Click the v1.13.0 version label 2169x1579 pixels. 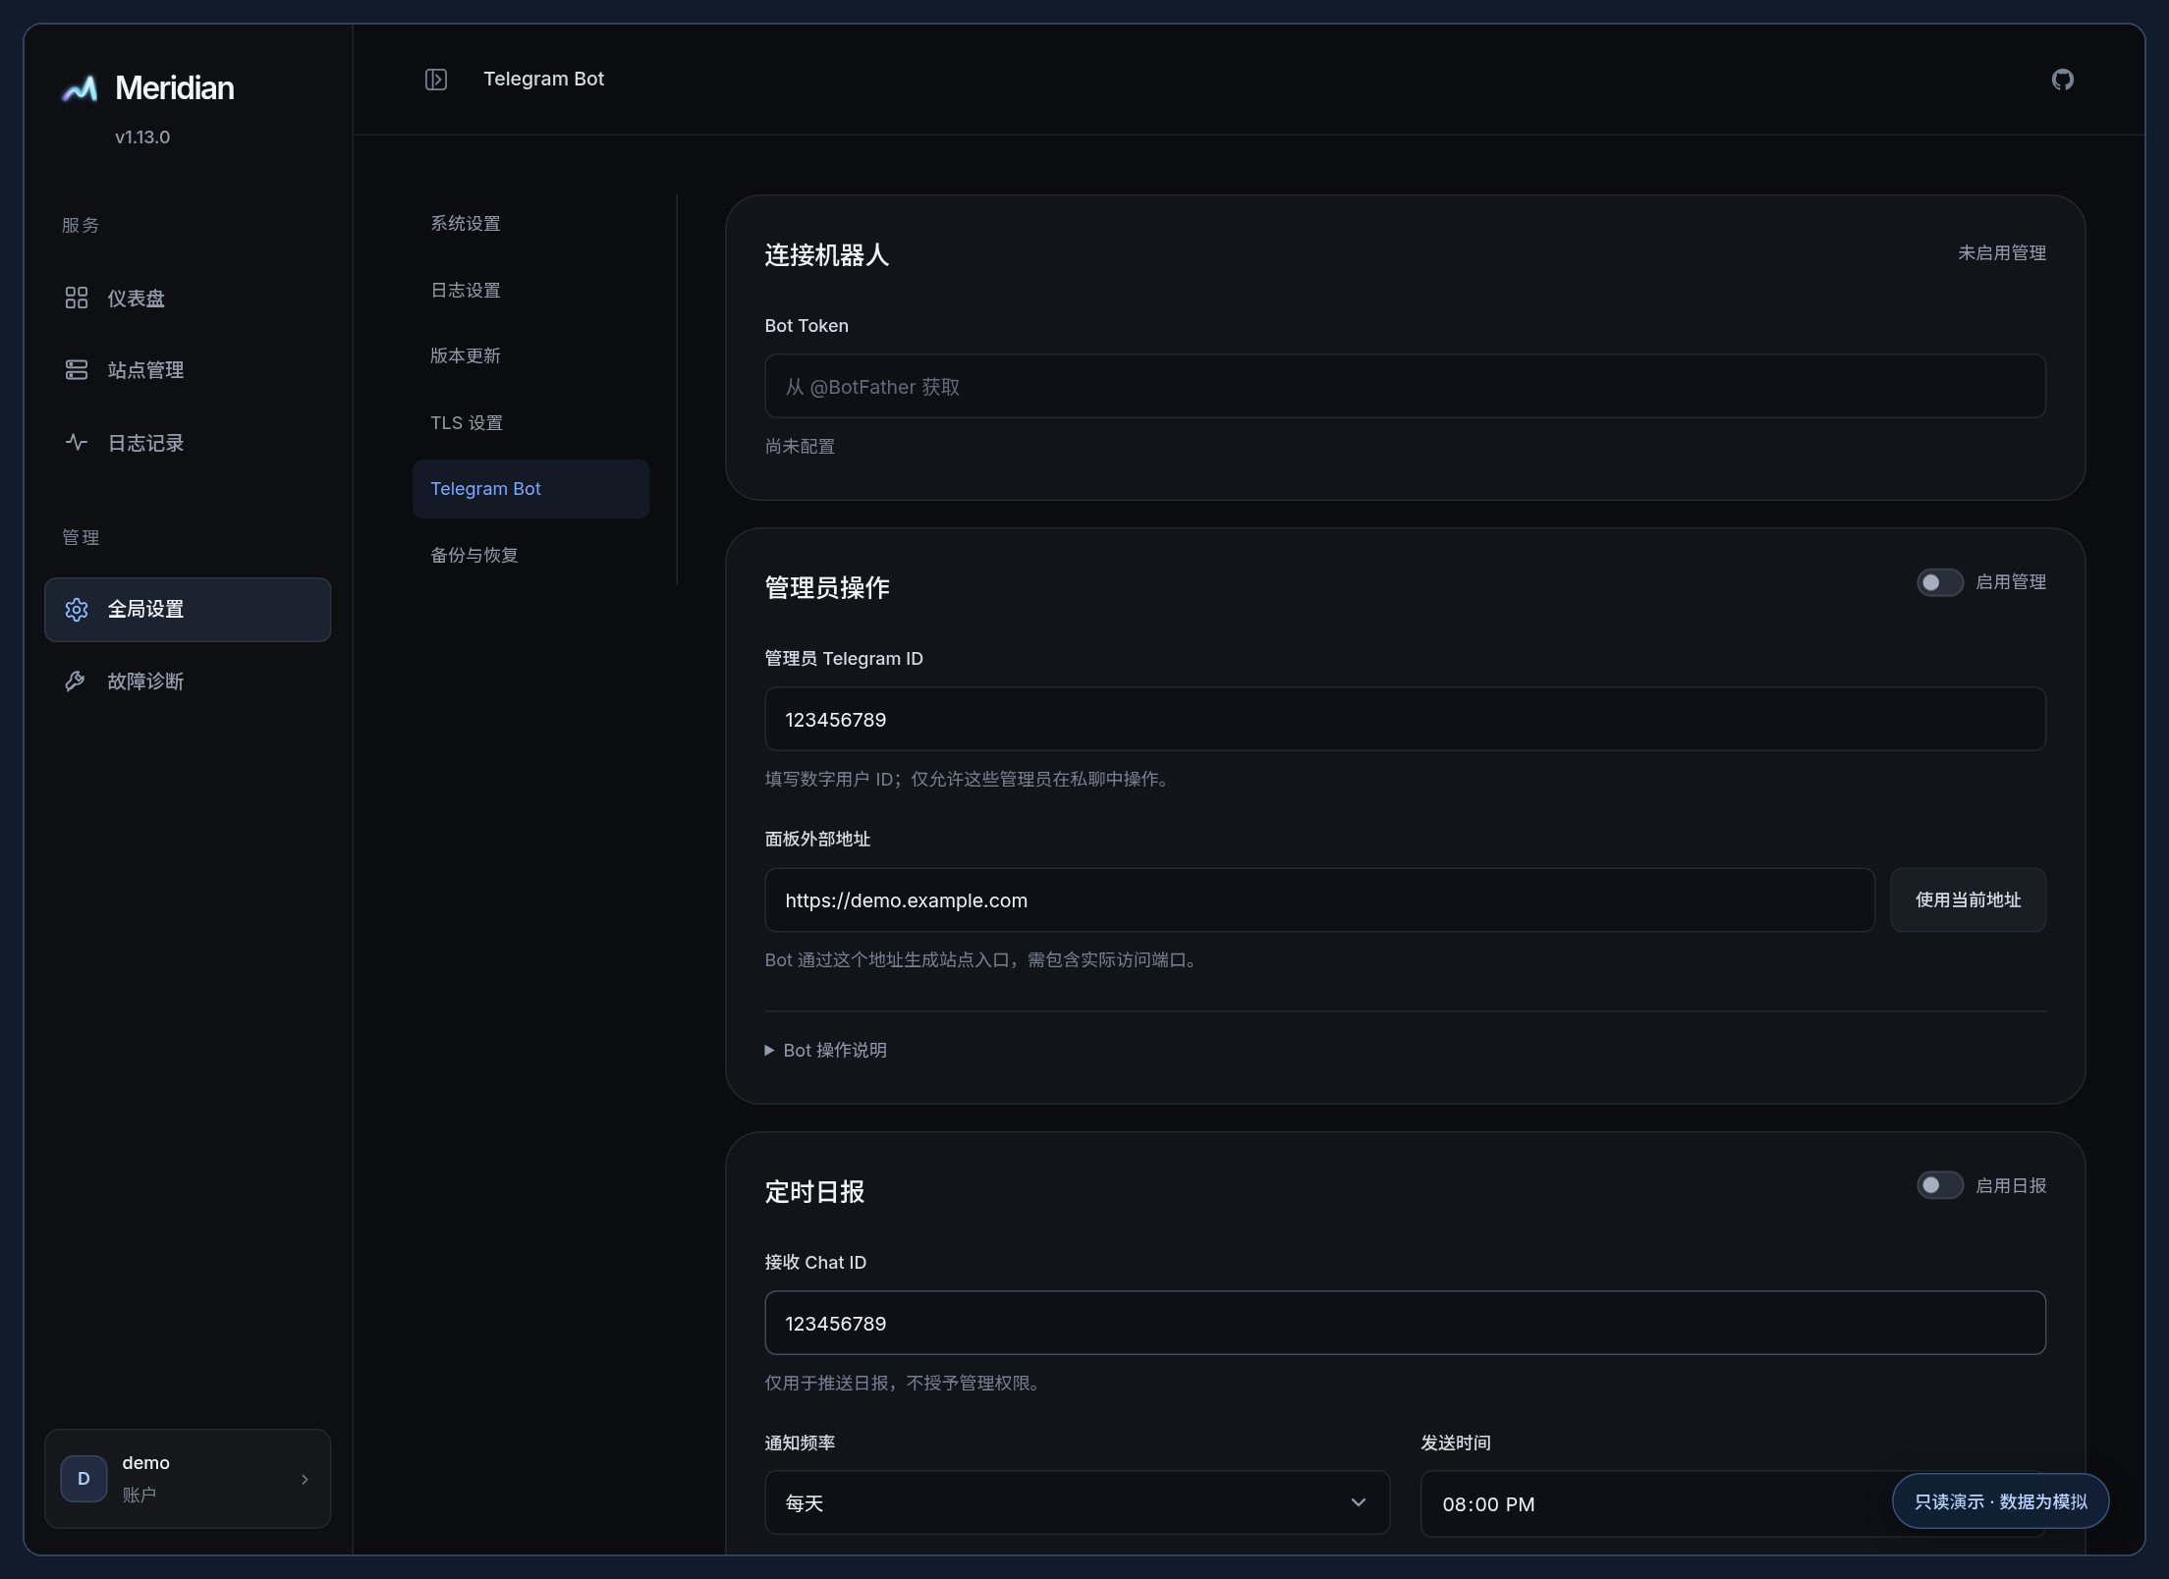(142, 137)
